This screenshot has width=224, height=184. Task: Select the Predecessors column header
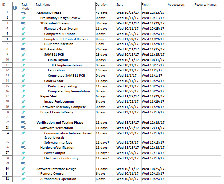pos(180,6)
